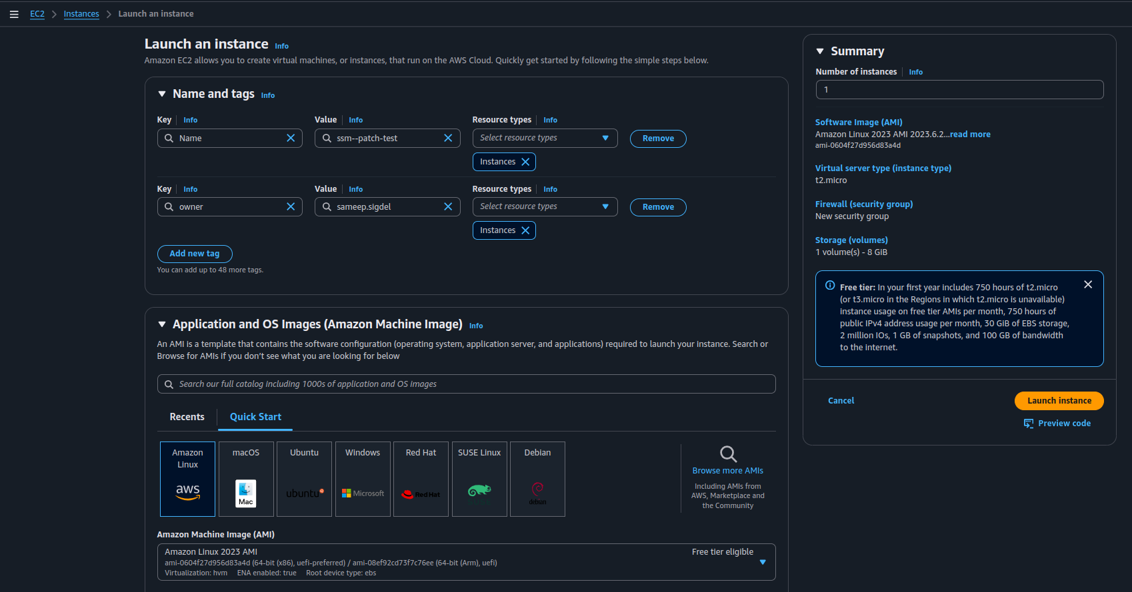Collapse the Name and tags section
This screenshot has height=592, width=1132.
162,94
